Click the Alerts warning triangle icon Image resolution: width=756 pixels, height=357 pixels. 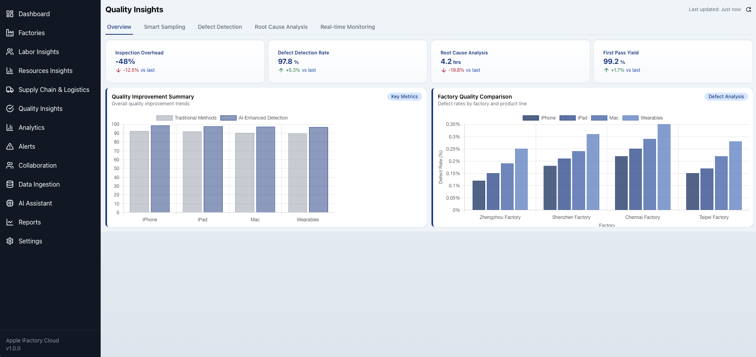[x=10, y=146]
